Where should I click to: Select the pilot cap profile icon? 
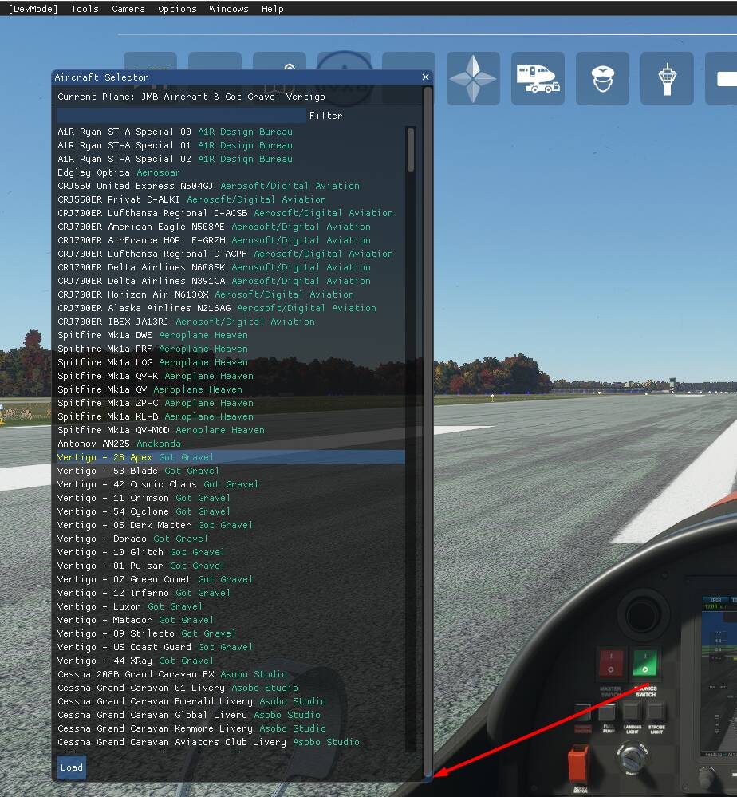click(602, 78)
